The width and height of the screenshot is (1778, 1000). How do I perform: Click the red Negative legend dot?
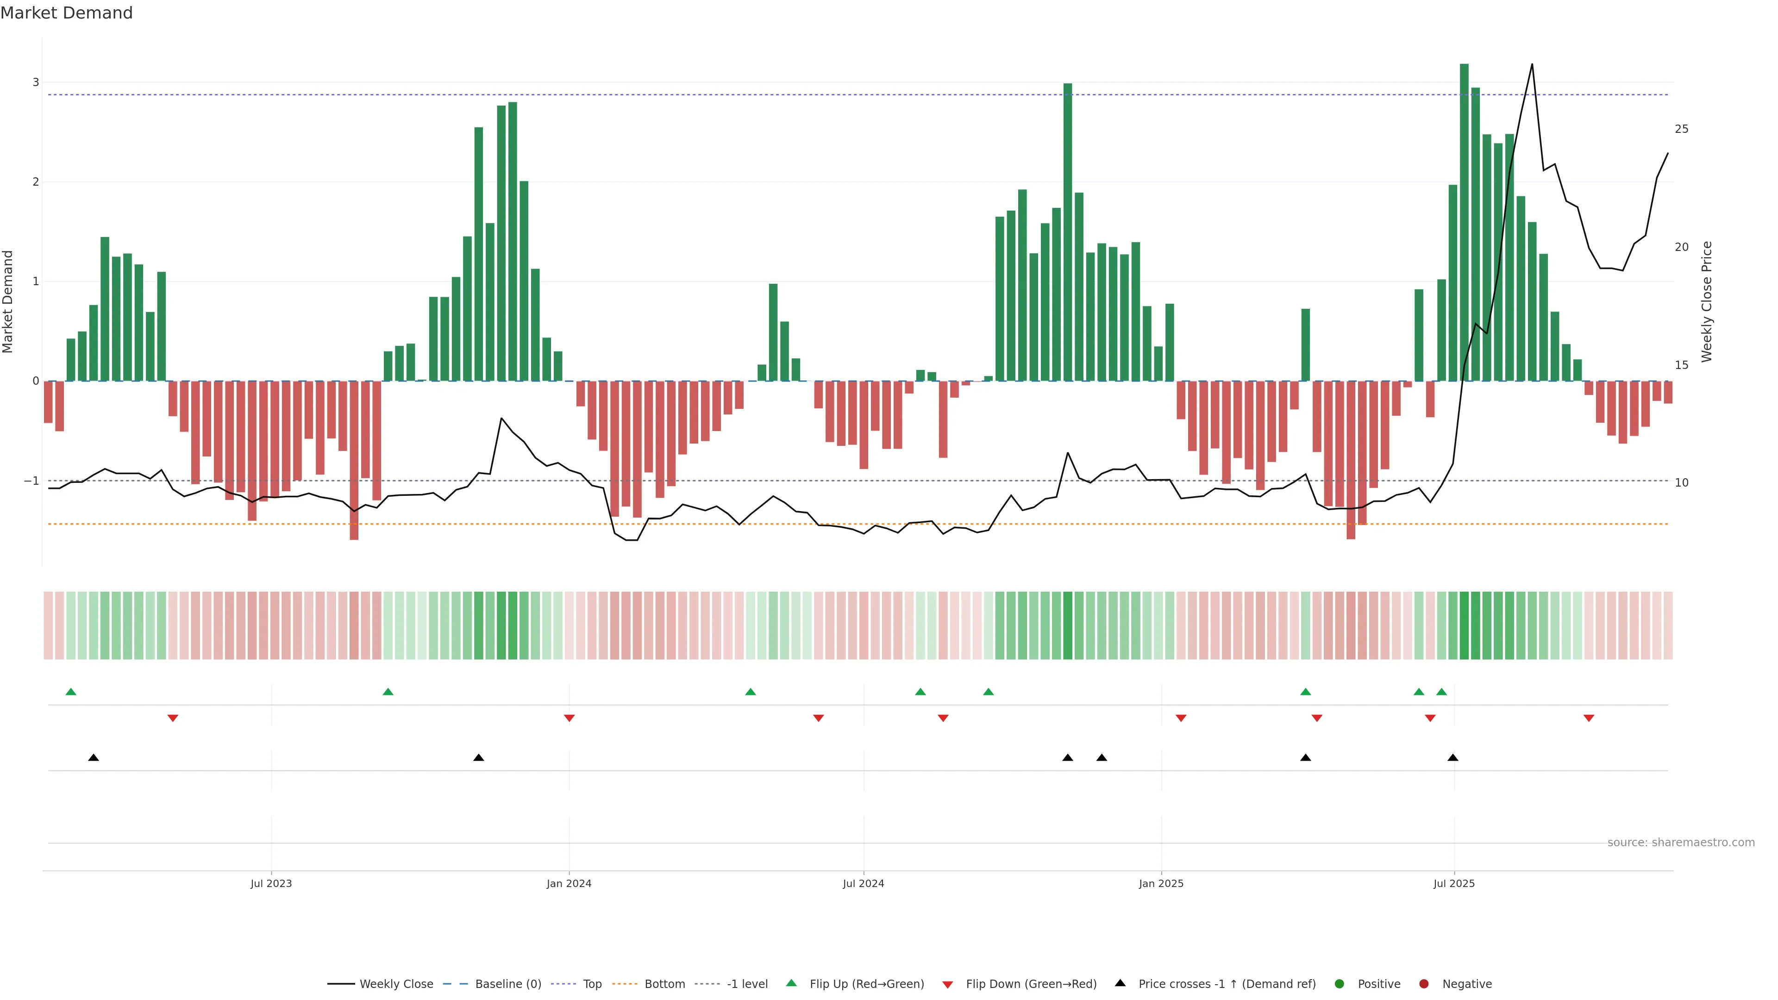(x=1424, y=983)
